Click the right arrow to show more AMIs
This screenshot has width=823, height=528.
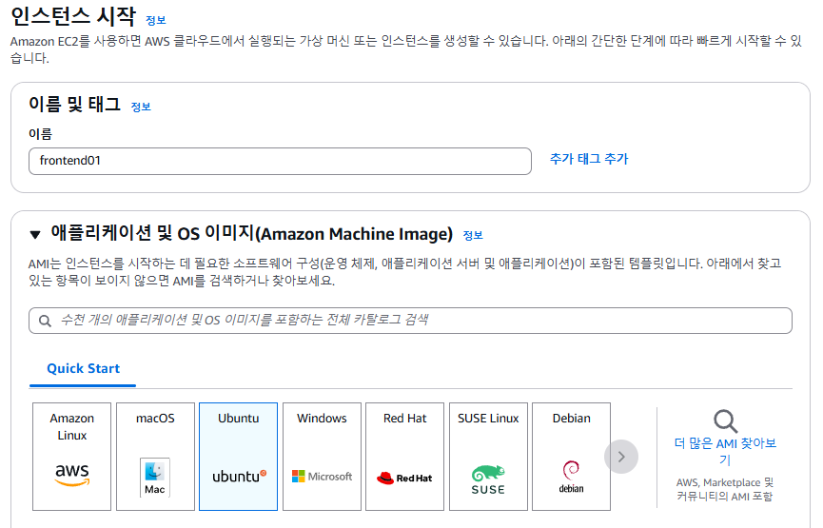click(x=621, y=457)
